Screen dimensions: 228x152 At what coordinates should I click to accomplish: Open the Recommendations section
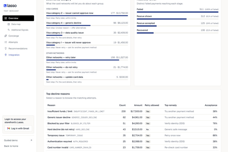pos(18,48)
